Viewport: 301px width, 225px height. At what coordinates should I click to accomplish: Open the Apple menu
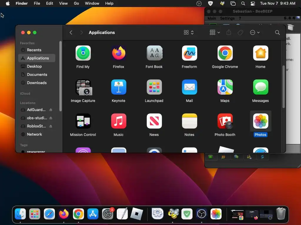[x=8, y=4]
